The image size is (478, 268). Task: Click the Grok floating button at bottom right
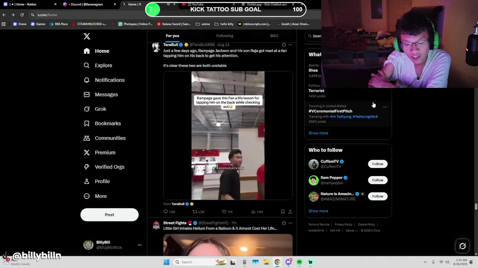tap(462, 246)
